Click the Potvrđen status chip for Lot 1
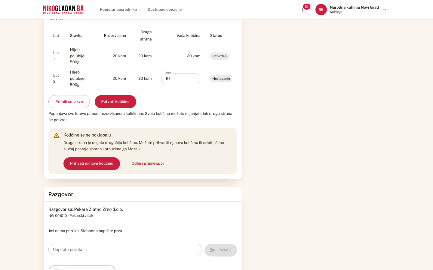 pyautogui.click(x=220, y=56)
